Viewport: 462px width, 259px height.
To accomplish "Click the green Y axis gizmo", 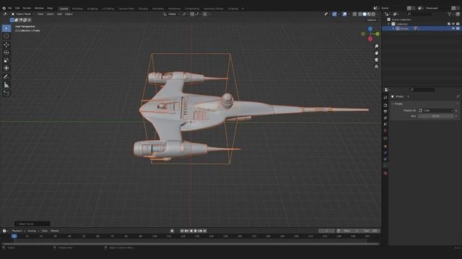I will 377,34.
